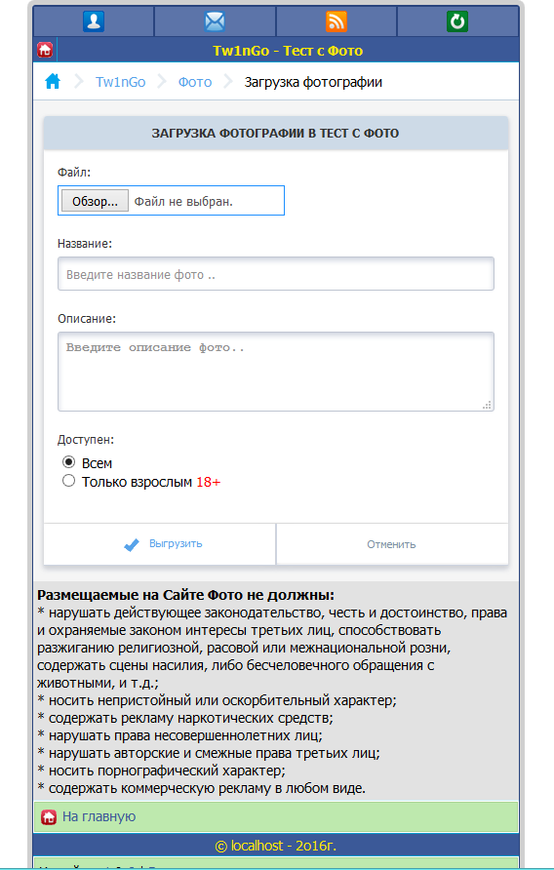The image size is (554, 870).
Task: Click the blue checkmark beside Выгрузить
Action: 132,545
